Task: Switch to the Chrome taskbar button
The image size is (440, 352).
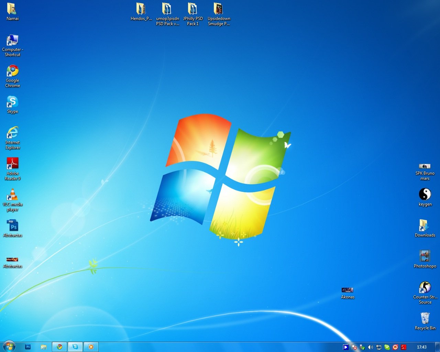Action: tap(59, 347)
